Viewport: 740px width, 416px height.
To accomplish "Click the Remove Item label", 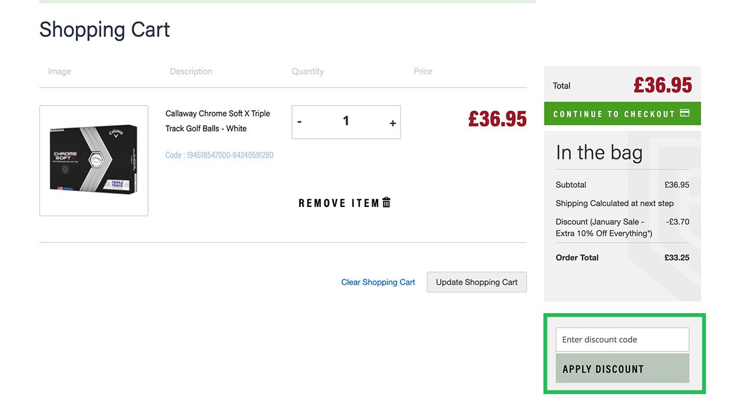I will point(339,203).
